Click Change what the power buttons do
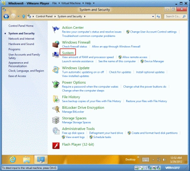190x171 pixels. [x=145, y=87]
